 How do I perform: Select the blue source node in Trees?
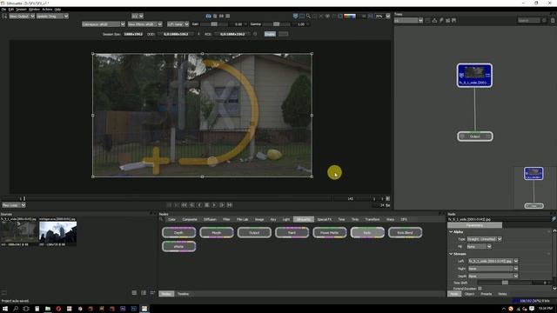pos(474,76)
